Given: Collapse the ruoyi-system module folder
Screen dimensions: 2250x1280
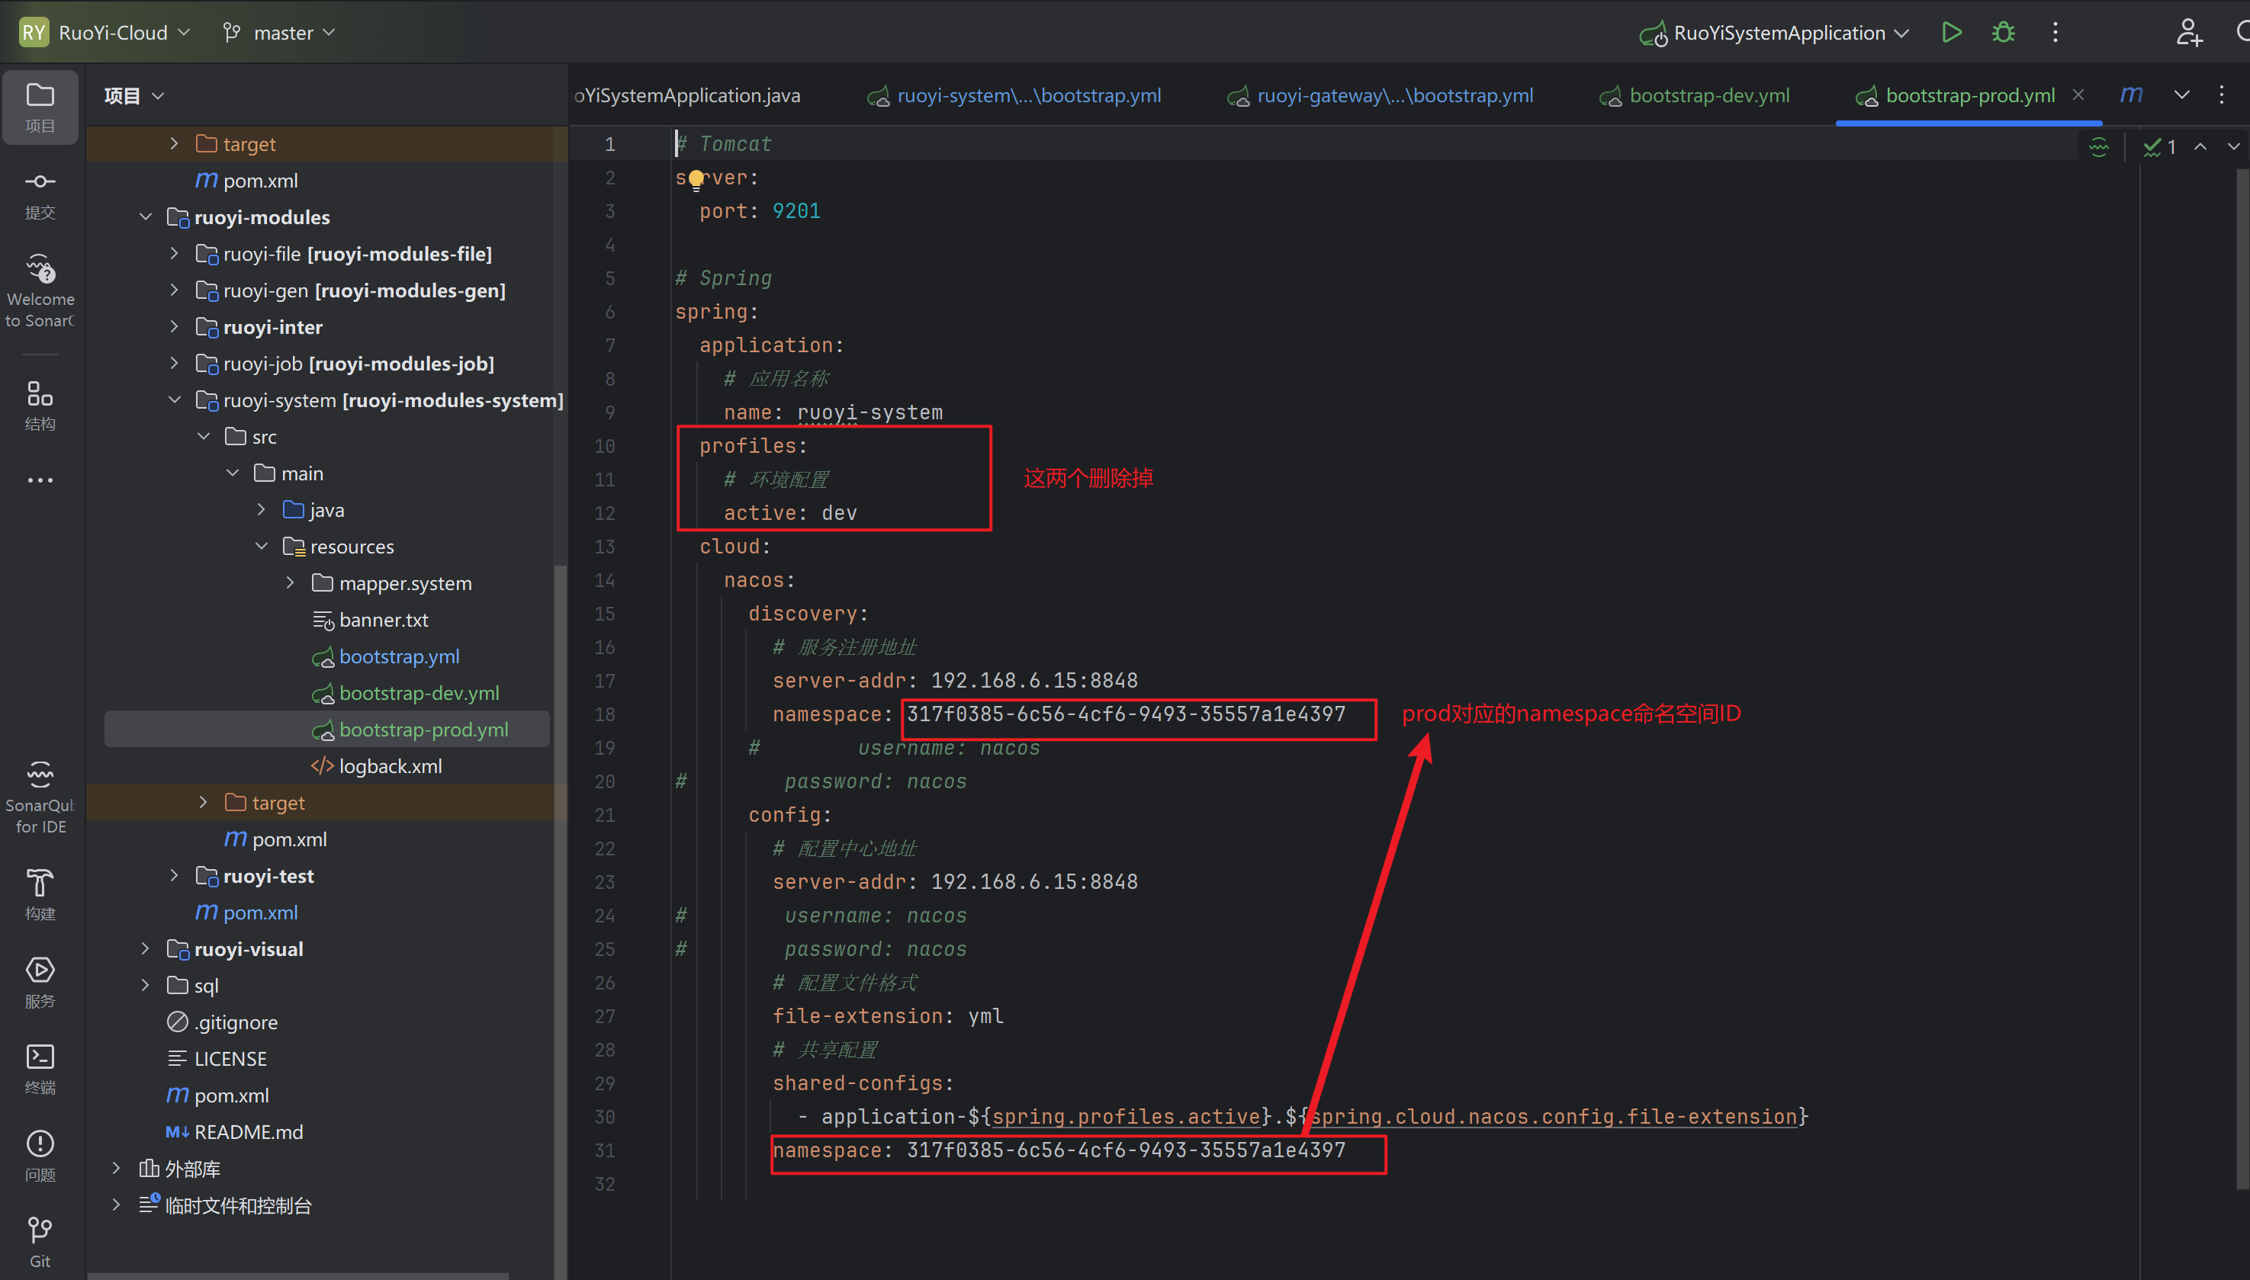Looking at the screenshot, I should 174,400.
